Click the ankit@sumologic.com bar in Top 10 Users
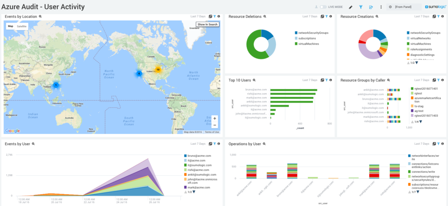The height and width of the screenshot is (206, 448). point(280,106)
